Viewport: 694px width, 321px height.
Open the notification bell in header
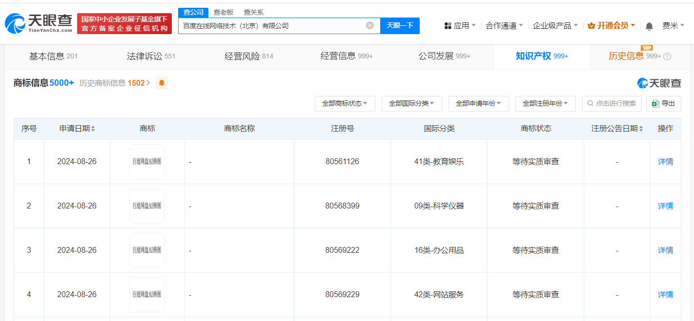[649, 26]
